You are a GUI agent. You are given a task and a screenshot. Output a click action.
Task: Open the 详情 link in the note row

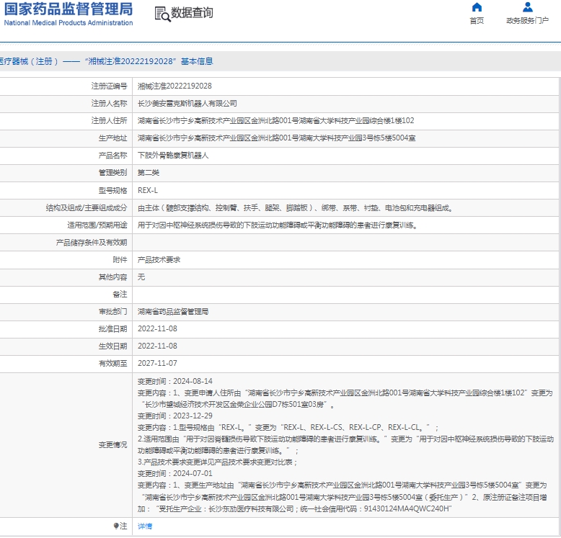[x=145, y=526]
